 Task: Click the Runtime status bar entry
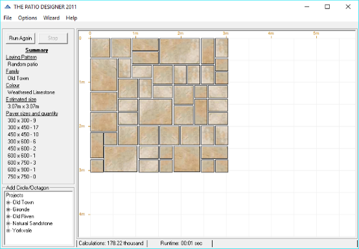click(181, 243)
